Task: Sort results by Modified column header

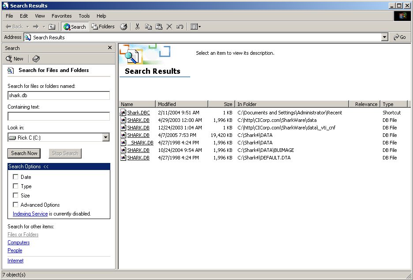Action: click(182, 104)
